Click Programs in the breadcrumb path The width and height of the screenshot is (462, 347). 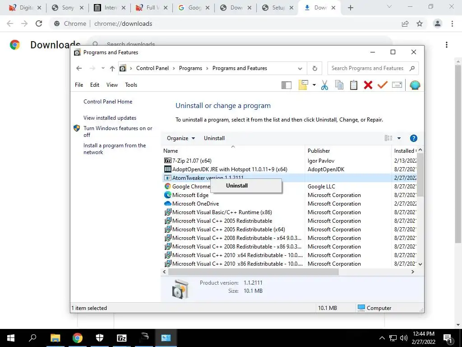click(x=190, y=68)
